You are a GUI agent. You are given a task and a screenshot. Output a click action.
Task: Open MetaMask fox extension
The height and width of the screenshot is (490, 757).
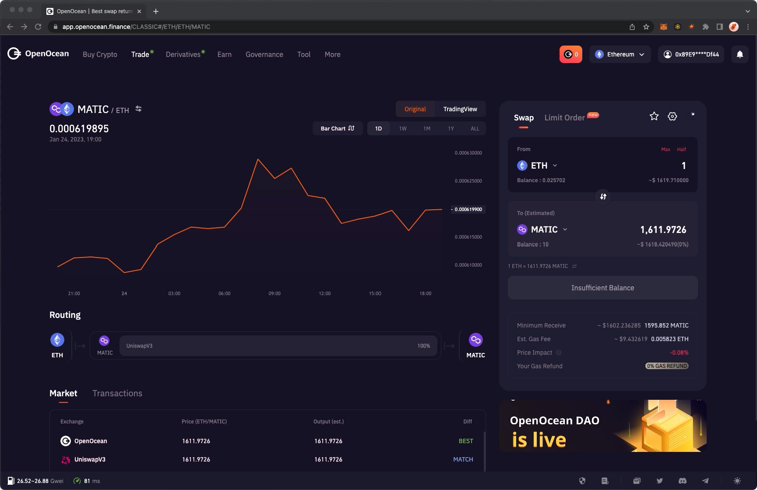click(x=664, y=27)
